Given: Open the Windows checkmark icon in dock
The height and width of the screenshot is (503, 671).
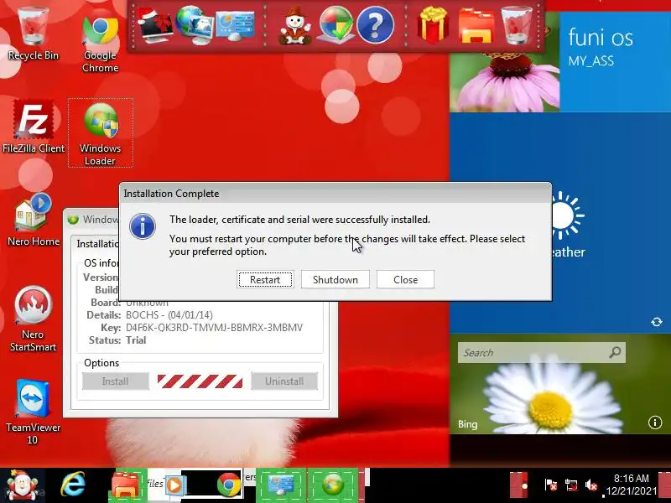Looking at the screenshot, I should [336, 25].
